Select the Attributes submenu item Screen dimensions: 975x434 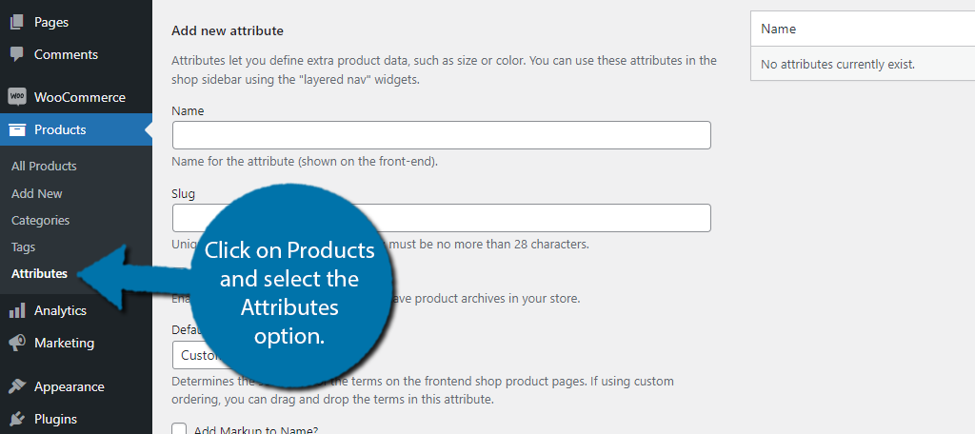[39, 273]
